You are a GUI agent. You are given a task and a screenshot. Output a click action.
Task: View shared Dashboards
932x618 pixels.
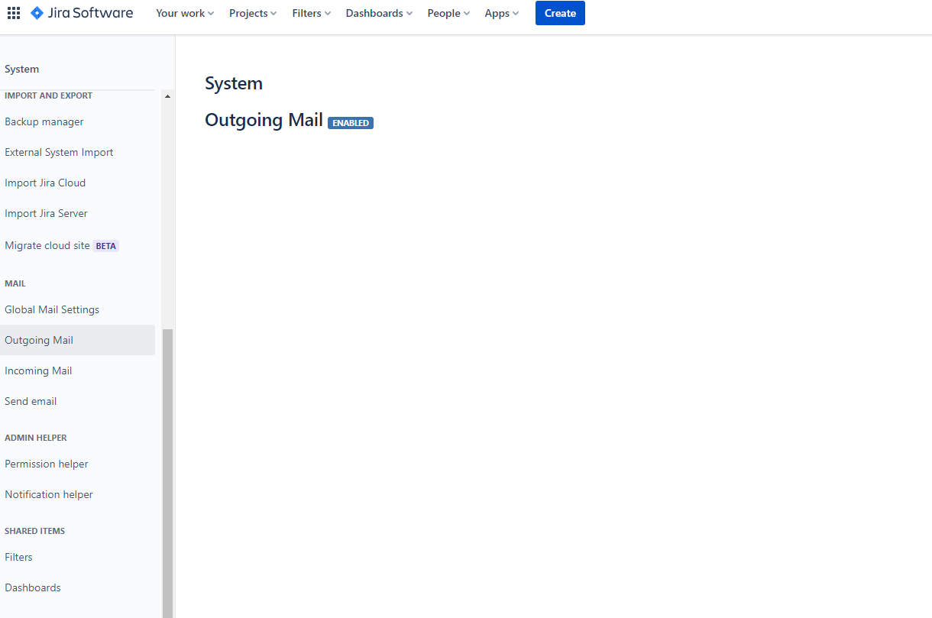33,587
